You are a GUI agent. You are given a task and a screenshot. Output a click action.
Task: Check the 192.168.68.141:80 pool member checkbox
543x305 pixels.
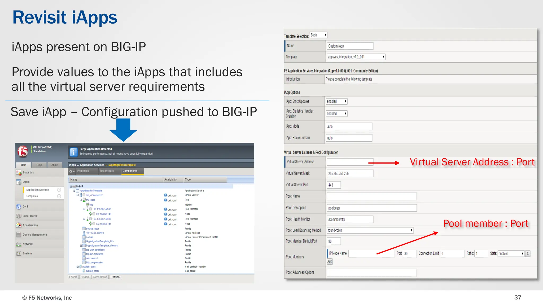click(90, 219)
